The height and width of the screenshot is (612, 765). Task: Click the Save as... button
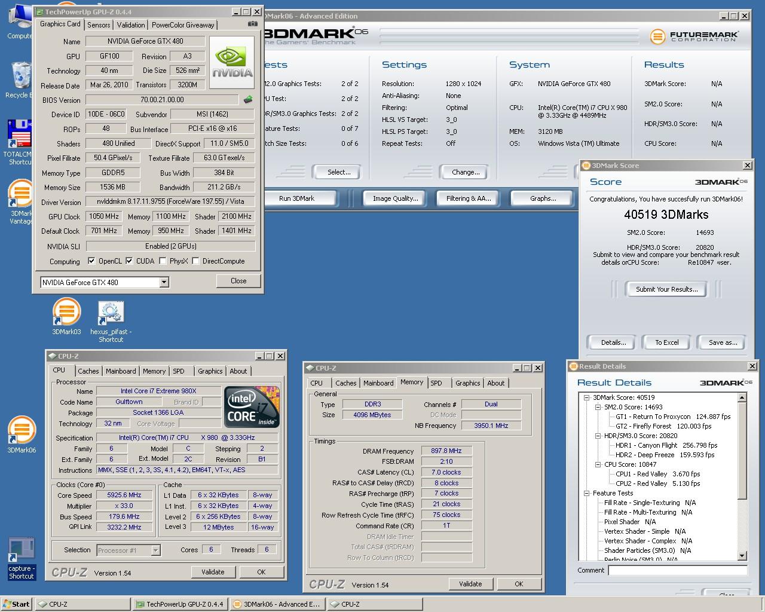coord(723,342)
